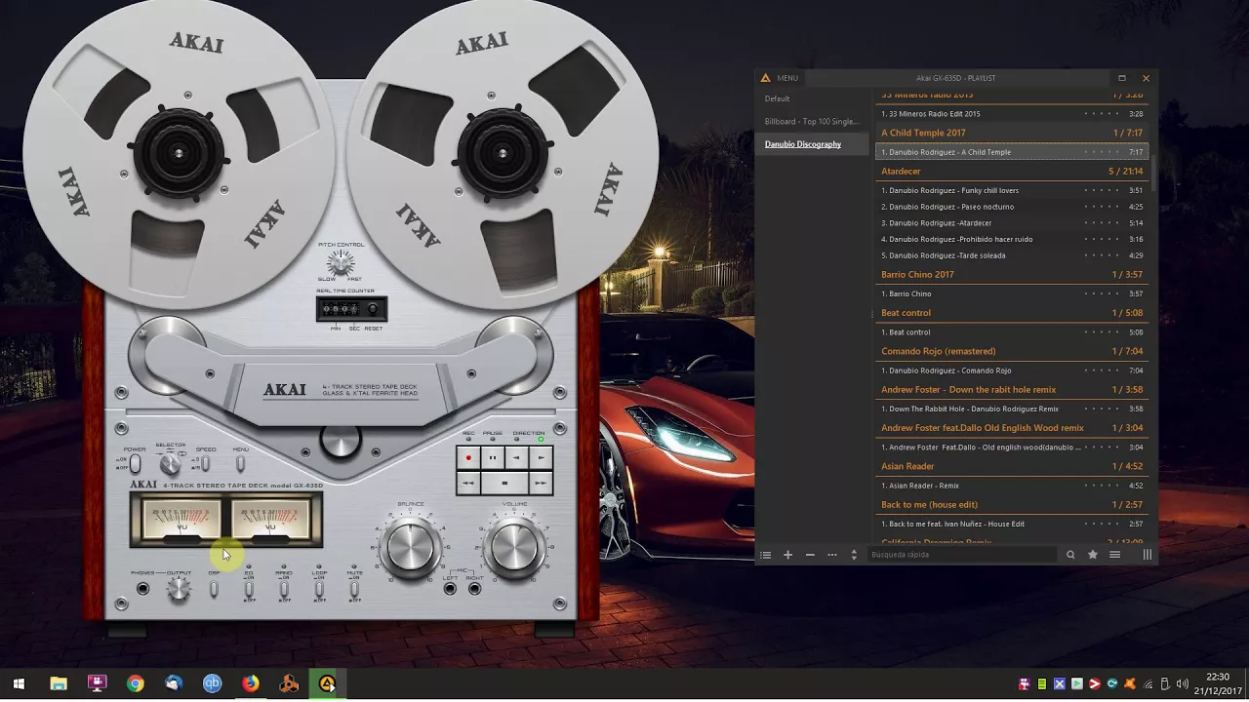Click the vertical bars icon in the playlist corner
The height and width of the screenshot is (702, 1249).
click(x=1148, y=555)
